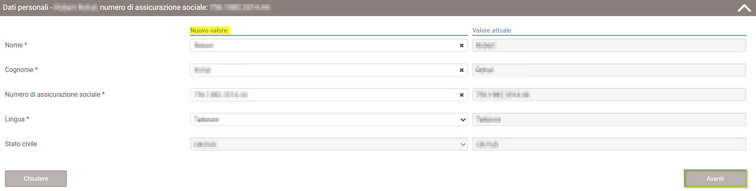Click the current Cognome value field
This screenshot has width=756, height=191.
coord(609,70)
